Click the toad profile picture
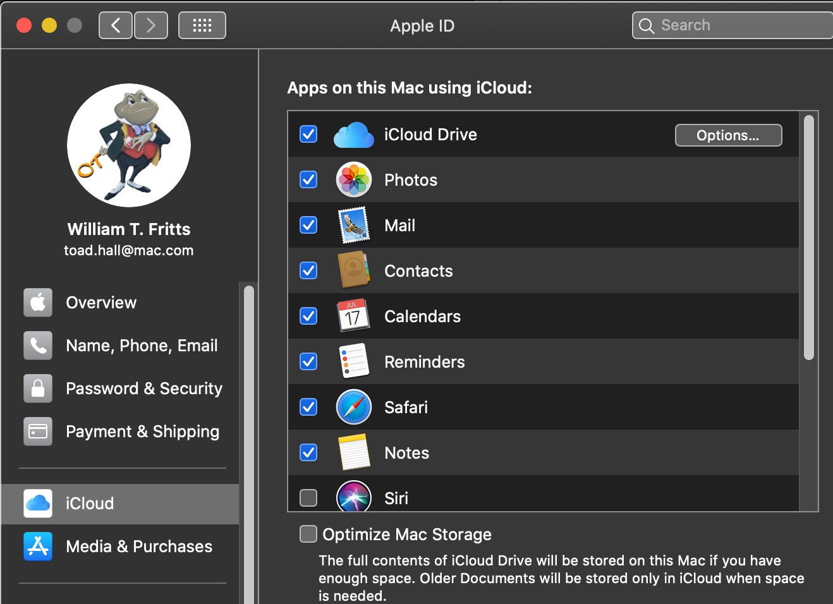The width and height of the screenshot is (833, 604). [129, 145]
